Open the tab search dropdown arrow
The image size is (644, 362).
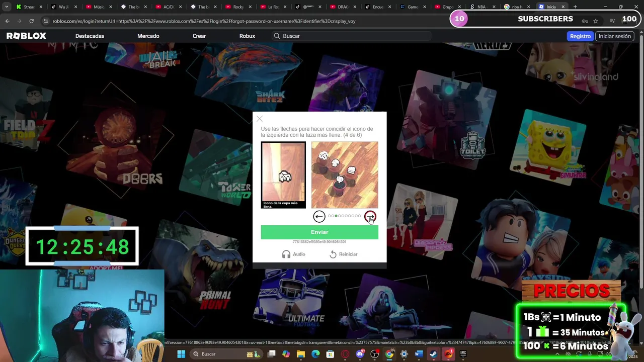(6, 7)
